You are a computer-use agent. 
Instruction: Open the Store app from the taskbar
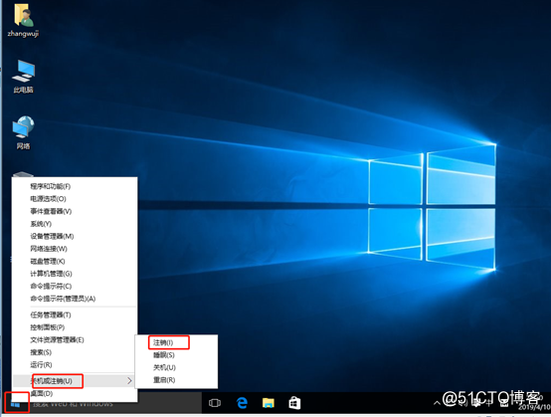294,403
